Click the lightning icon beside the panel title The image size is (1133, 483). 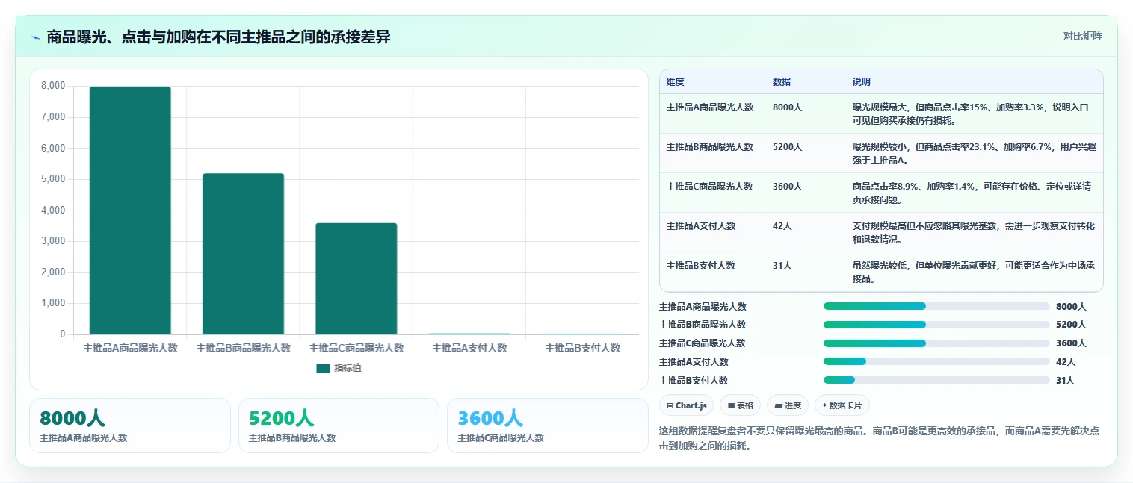click(35, 37)
